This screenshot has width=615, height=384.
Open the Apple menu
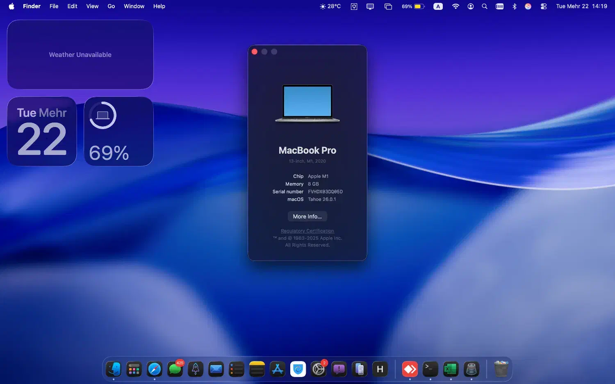tap(11, 6)
